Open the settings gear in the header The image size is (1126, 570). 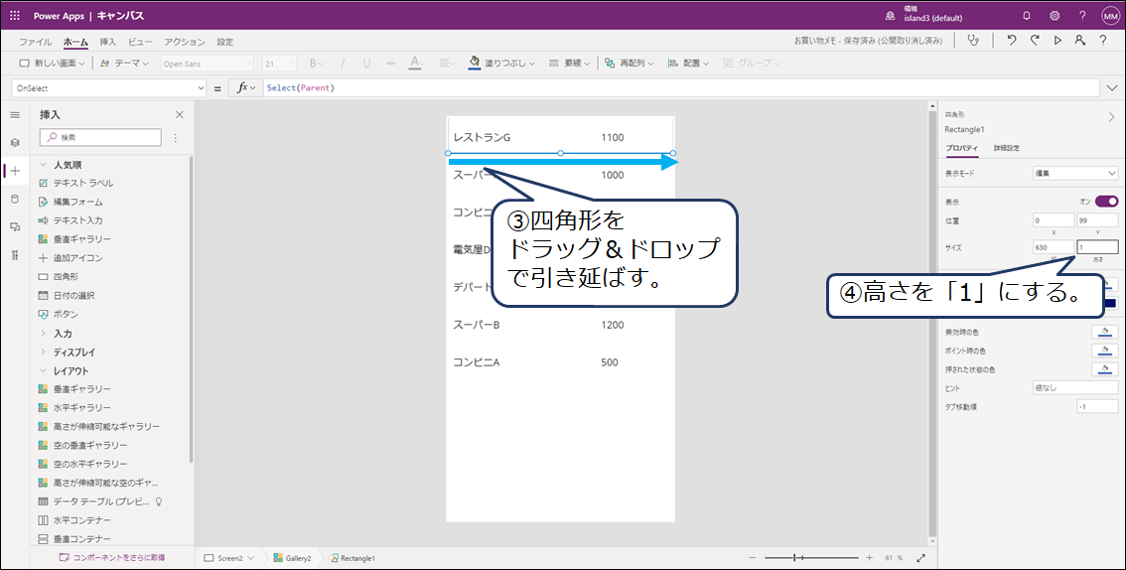pos(1055,15)
